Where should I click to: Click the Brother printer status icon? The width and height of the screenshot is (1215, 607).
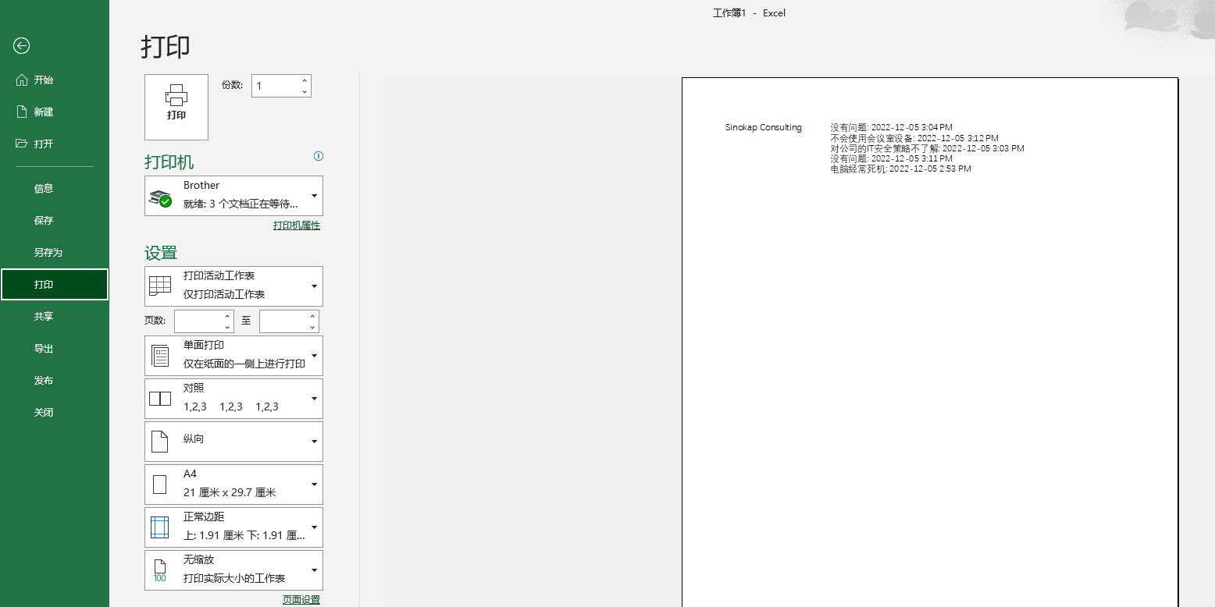[x=161, y=197]
